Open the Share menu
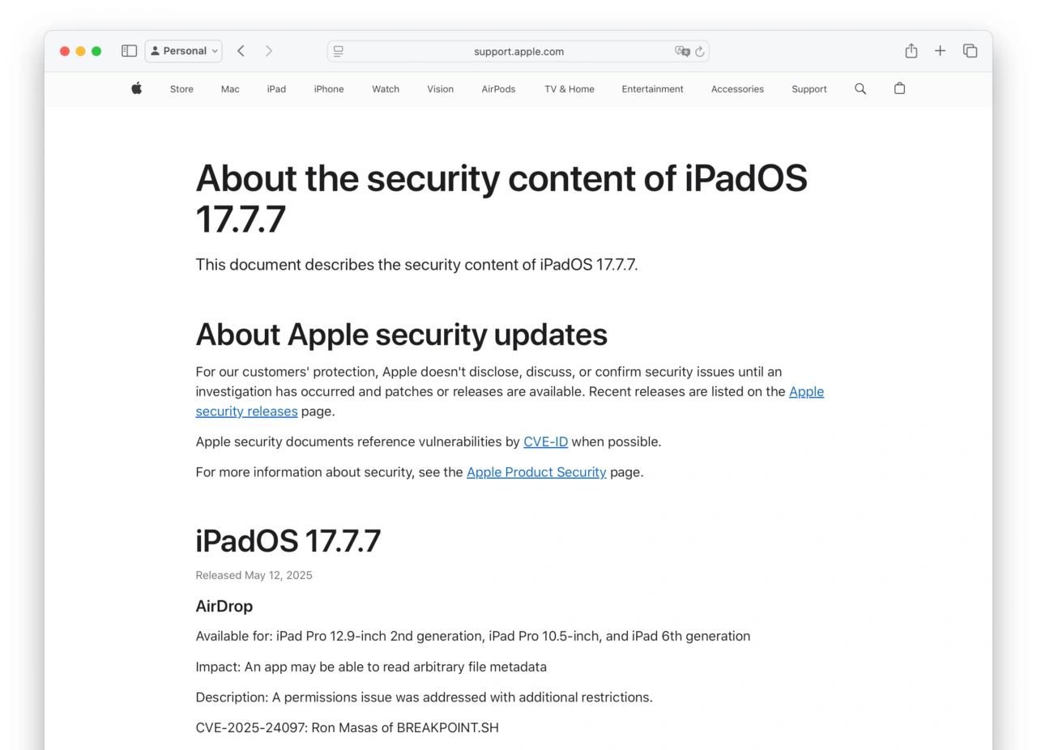1037x750 pixels. click(x=911, y=51)
